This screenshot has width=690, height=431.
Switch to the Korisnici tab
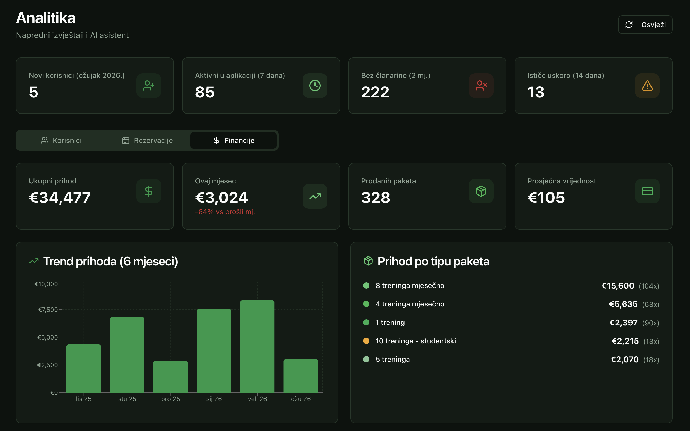click(x=61, y=140)
